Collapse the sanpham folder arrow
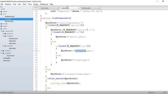The image size is (168, 94). coord(3,36)
